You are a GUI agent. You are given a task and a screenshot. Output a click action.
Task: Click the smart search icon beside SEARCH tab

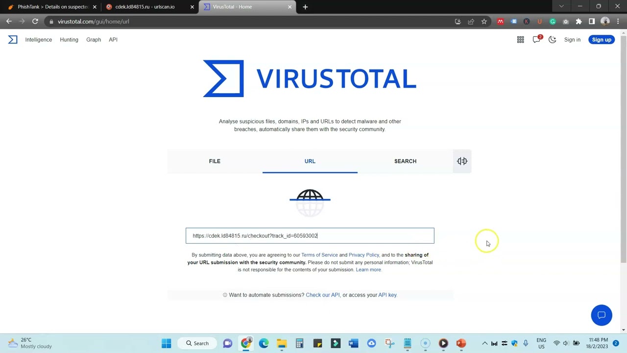point(462,161)
